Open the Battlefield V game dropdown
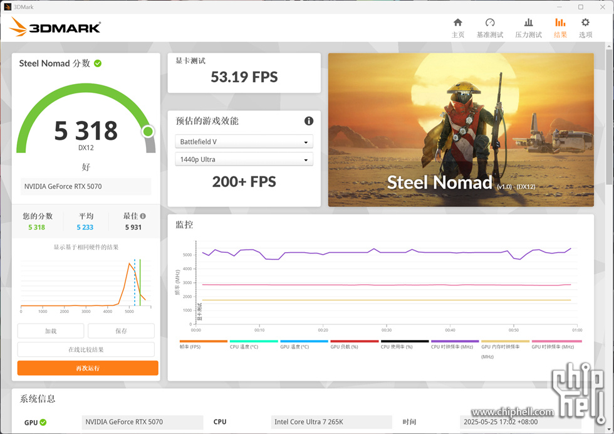Screen dimensions: 614x434 [244, 142]
